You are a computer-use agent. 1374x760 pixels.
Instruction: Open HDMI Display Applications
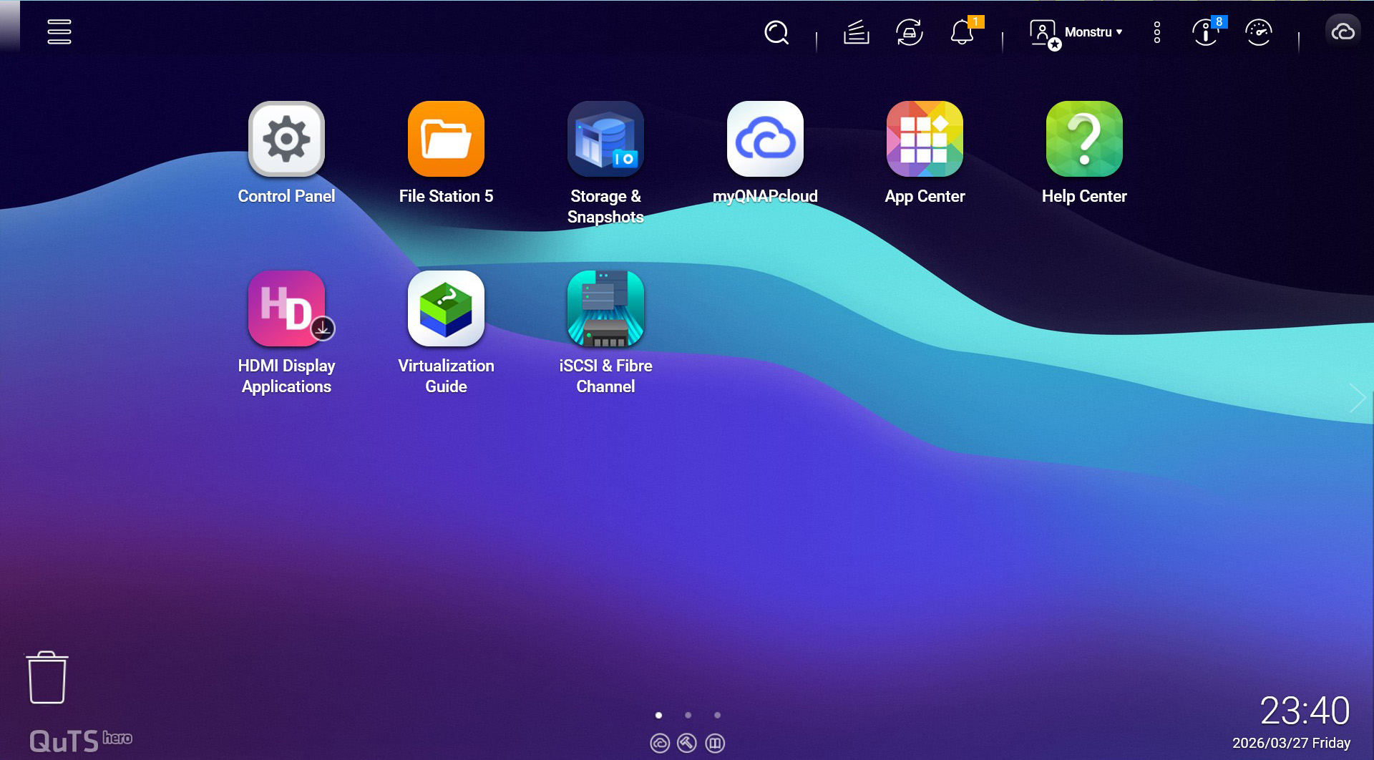(286, 308)
